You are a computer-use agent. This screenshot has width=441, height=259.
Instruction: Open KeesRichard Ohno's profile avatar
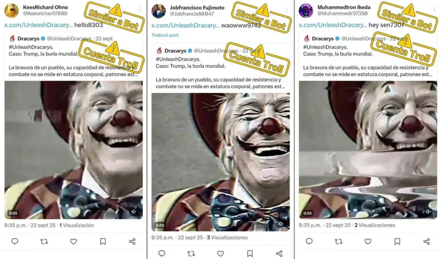(x=11, y=10)
